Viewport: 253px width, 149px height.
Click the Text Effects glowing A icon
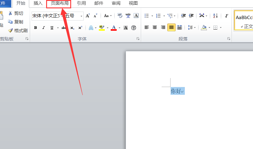pos(91,28)
